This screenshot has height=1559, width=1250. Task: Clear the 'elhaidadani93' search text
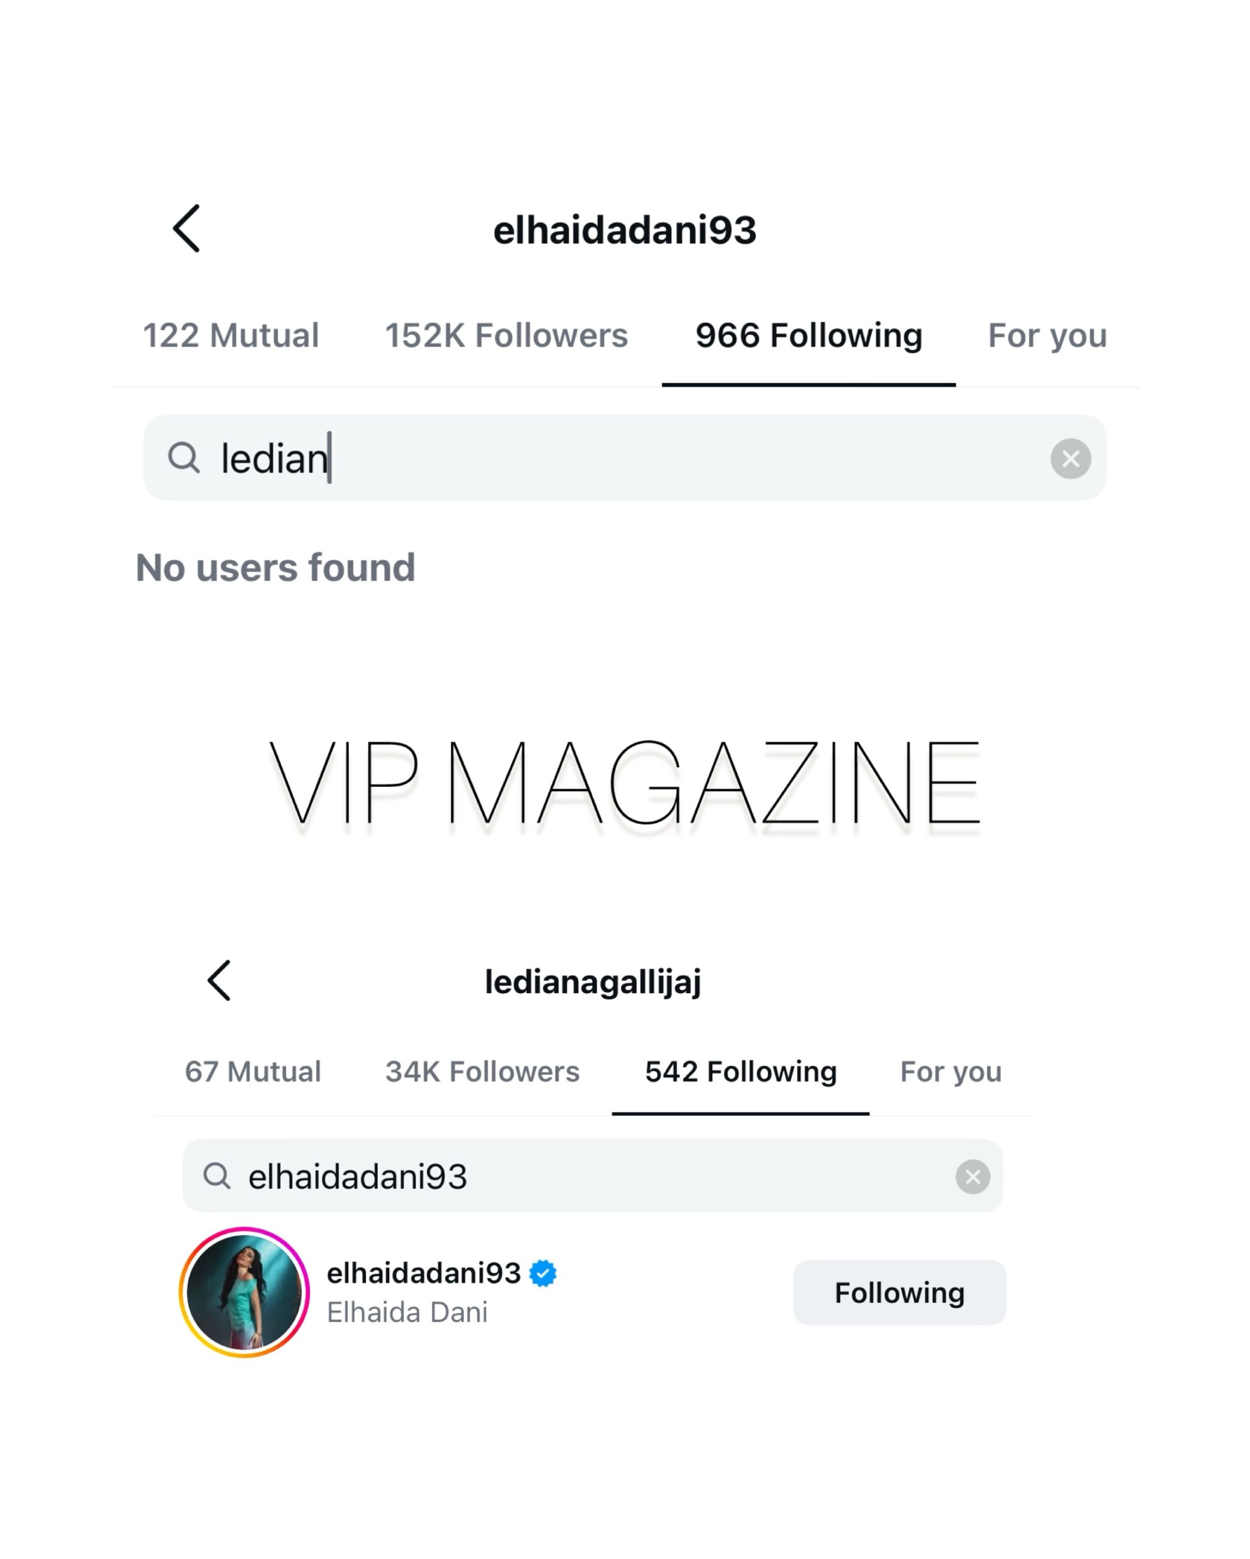tap(972, 1177)
